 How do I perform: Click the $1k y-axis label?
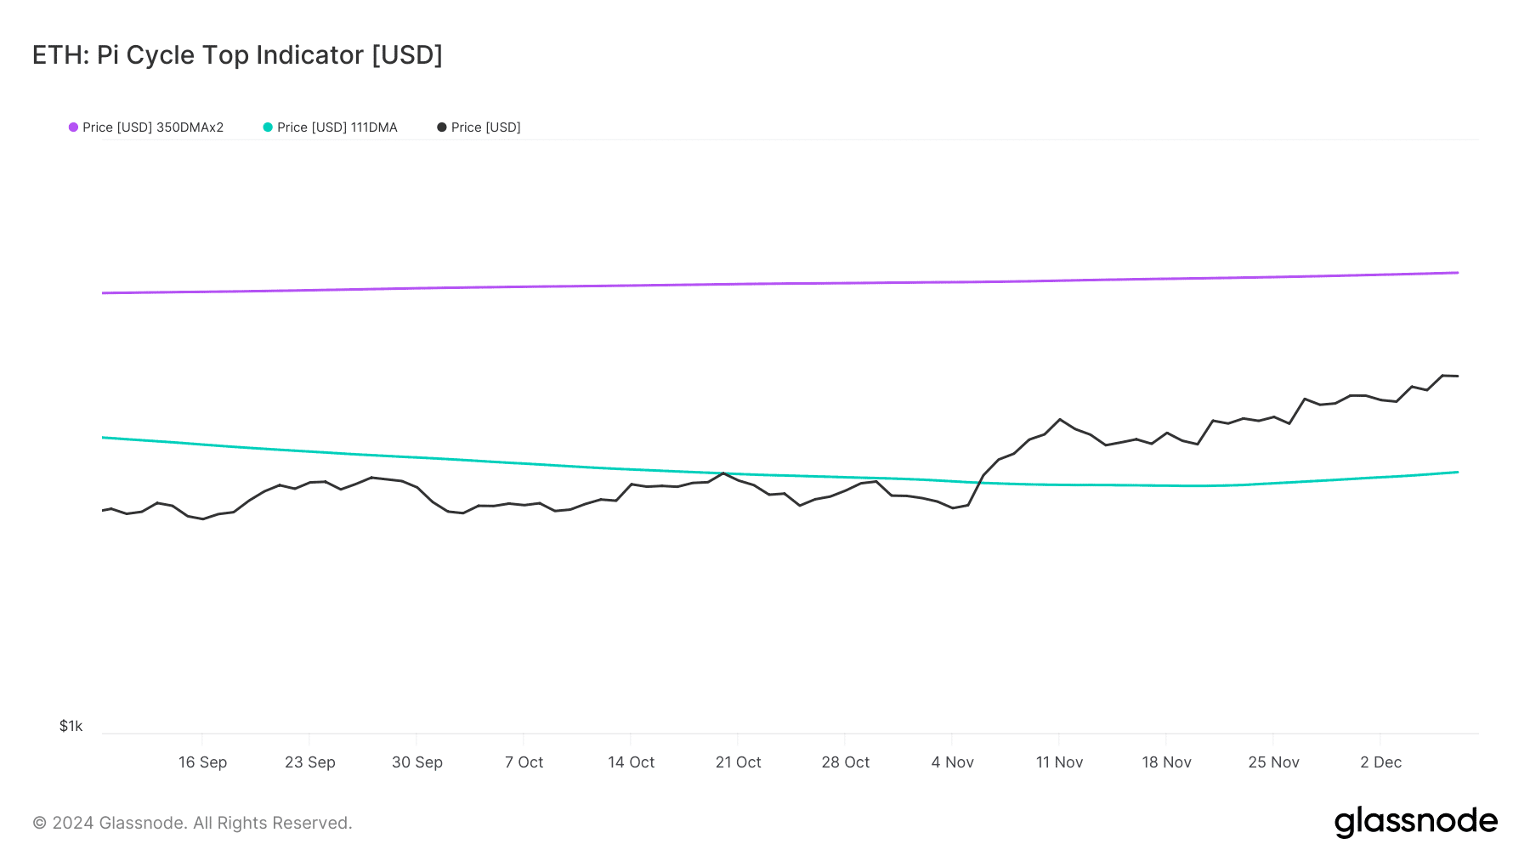[71, 726]
